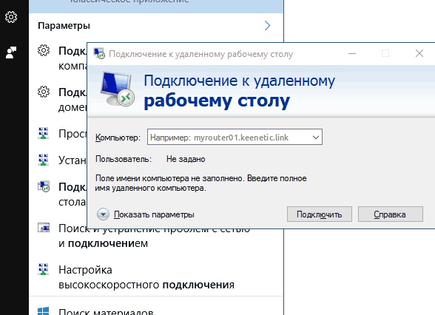Click large remote desktop banner icon

coord(117,89)
